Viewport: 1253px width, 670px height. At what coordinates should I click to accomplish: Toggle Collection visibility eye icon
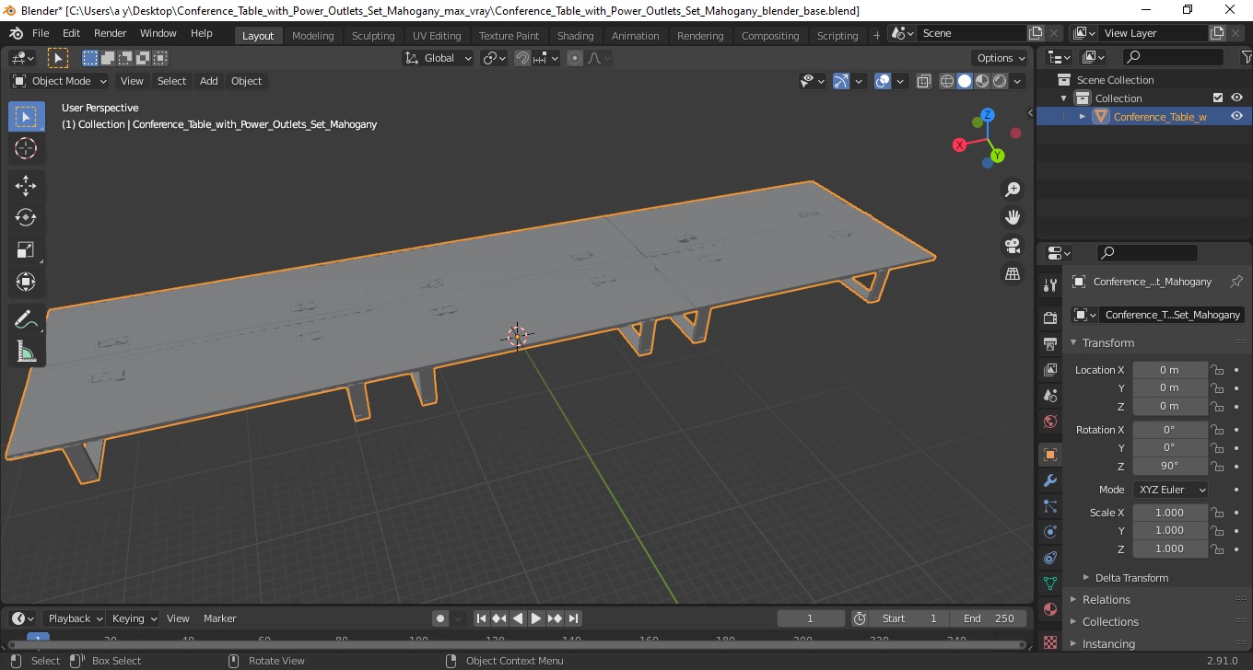(x=1236, y=98)
